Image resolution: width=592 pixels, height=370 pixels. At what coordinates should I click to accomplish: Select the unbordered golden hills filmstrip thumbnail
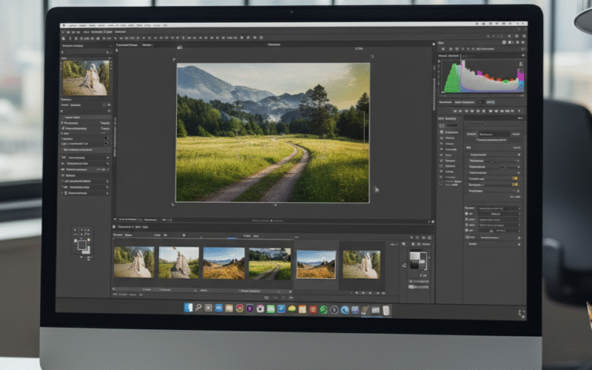[x=224, y=263]
